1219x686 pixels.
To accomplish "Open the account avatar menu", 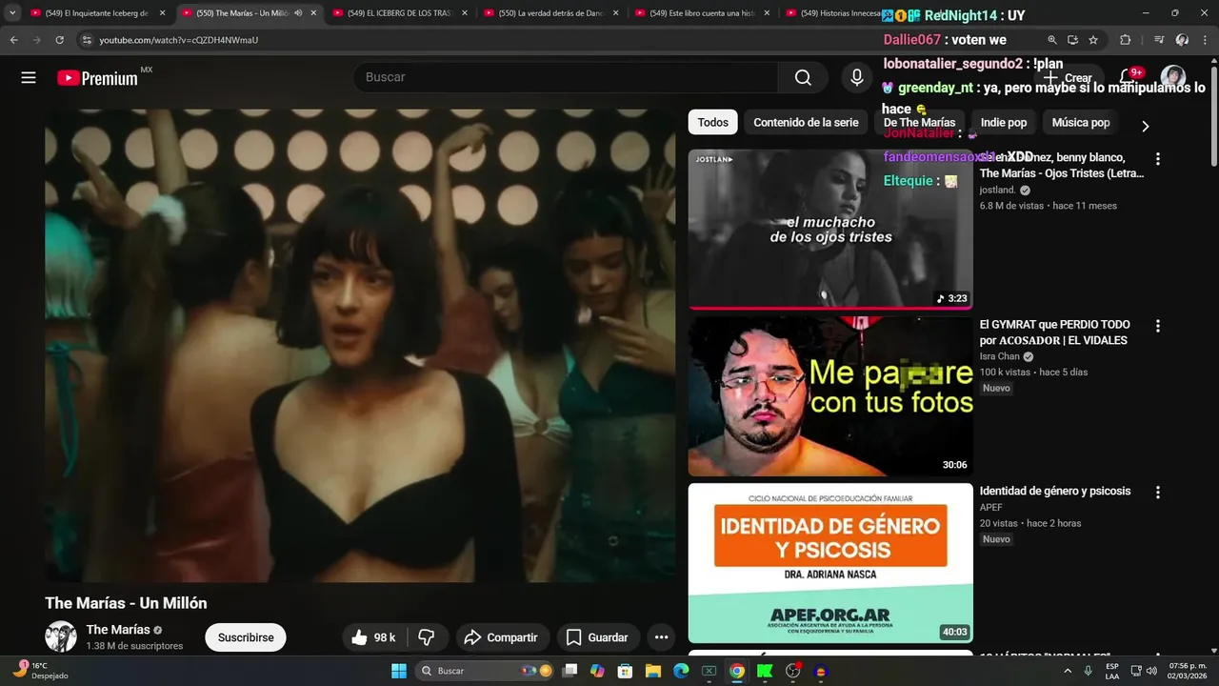I will pyautogui.click(x=1172, y=77).
